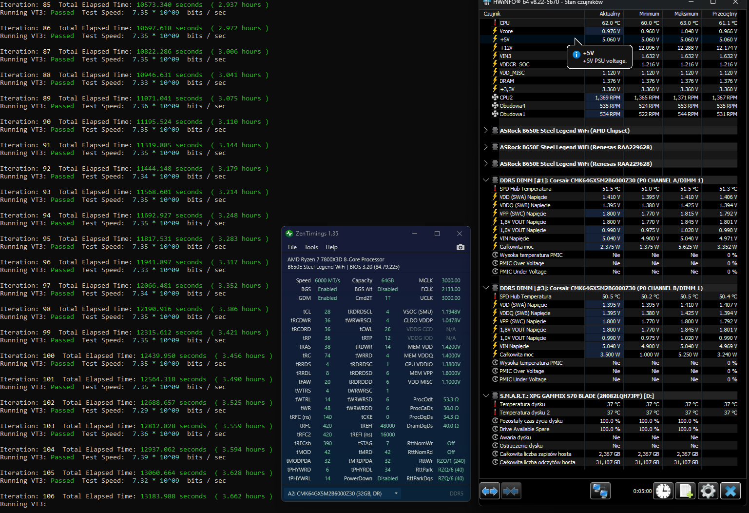Click the AMD Ryzen 7 7800X3D processor text
749x513 pixels.
tap(336, 259)
